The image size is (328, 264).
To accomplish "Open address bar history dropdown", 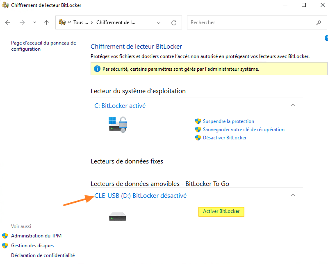I will [159, 23].
